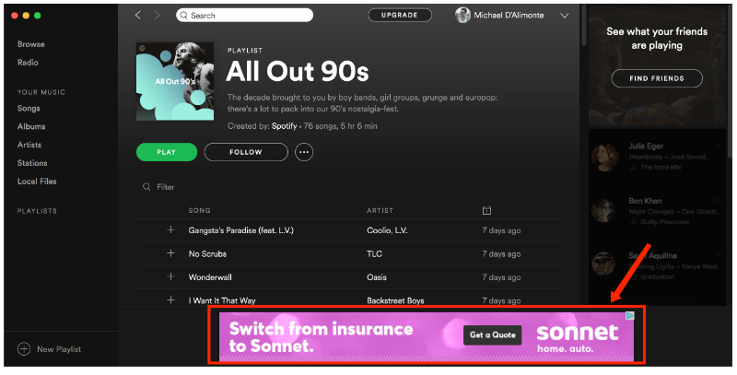Image resolution: width=737 pixels, height=375 pixels.
Task: Open Radio in the sidebar
Action: pos(28,63)
